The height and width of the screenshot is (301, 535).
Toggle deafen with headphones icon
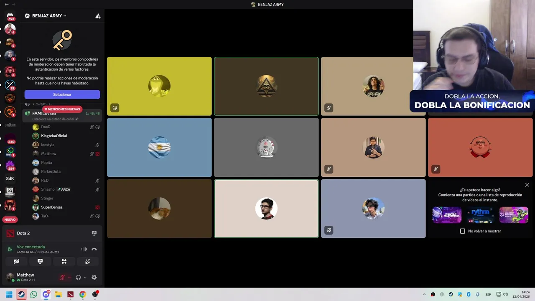78,277
